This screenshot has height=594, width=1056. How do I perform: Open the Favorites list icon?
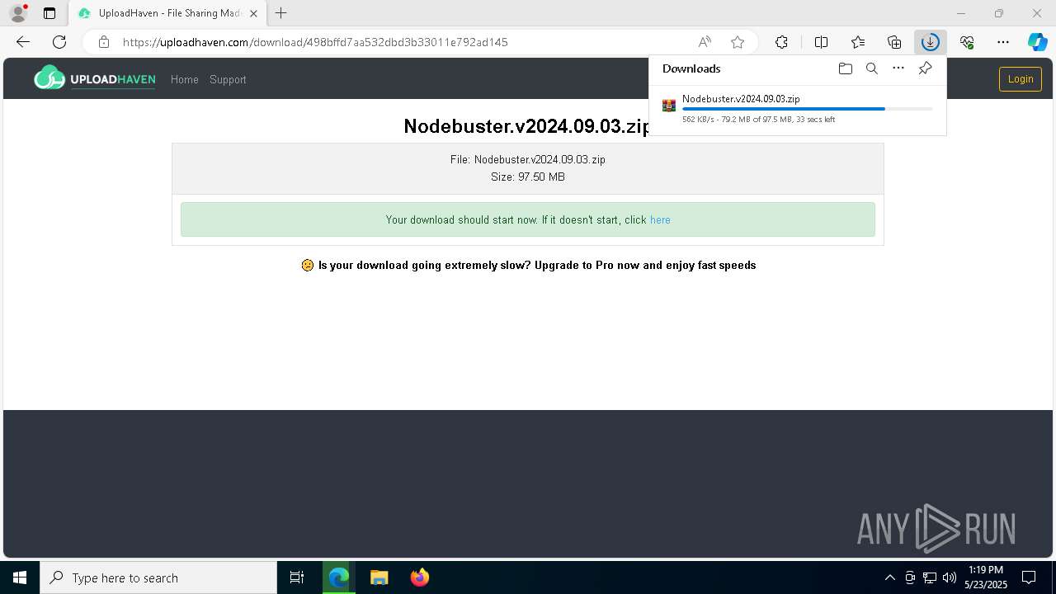(x=858, y=42)
